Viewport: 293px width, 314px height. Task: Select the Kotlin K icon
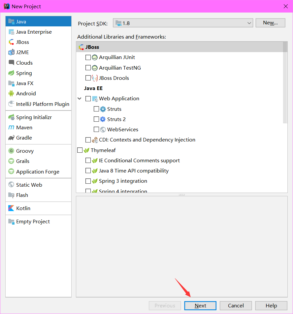click(11, 208)
